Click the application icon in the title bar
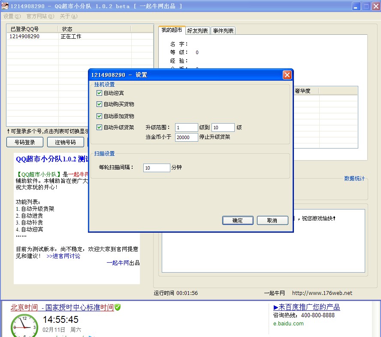This screenshot has height=337, width=381. click(x=5, y=6)
